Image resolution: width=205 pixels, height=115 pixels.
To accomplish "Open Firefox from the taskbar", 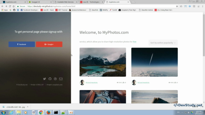I will (48, 112).
